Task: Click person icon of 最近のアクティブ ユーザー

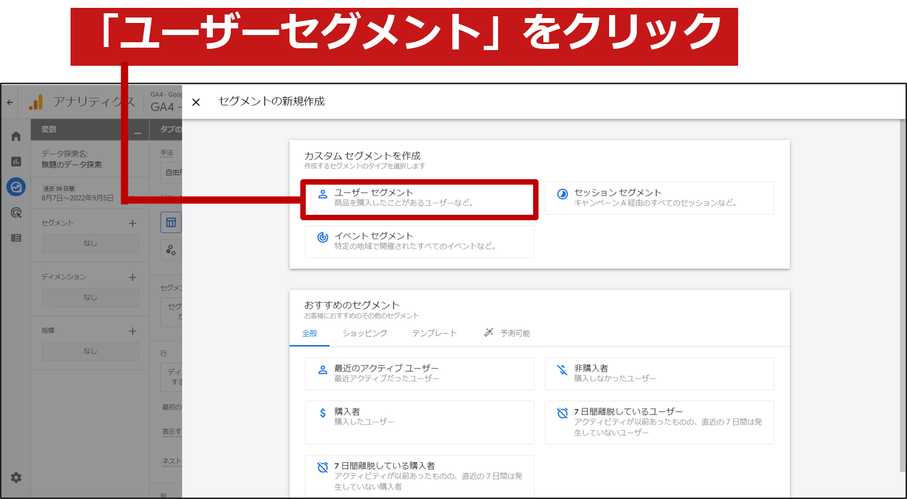Action: (323, 369)
